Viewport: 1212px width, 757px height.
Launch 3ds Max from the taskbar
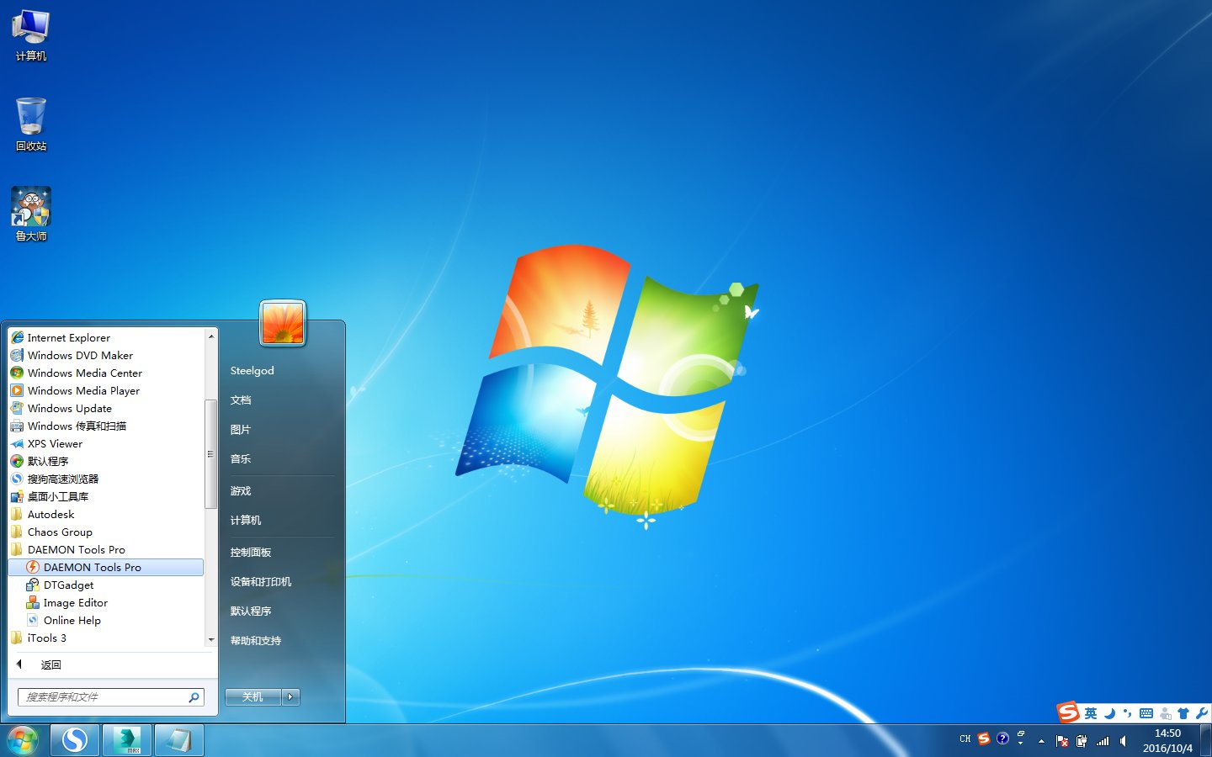click(x=126, y=739)
